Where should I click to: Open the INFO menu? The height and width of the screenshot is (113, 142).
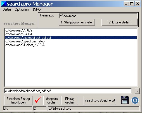[x=37, y=9]
